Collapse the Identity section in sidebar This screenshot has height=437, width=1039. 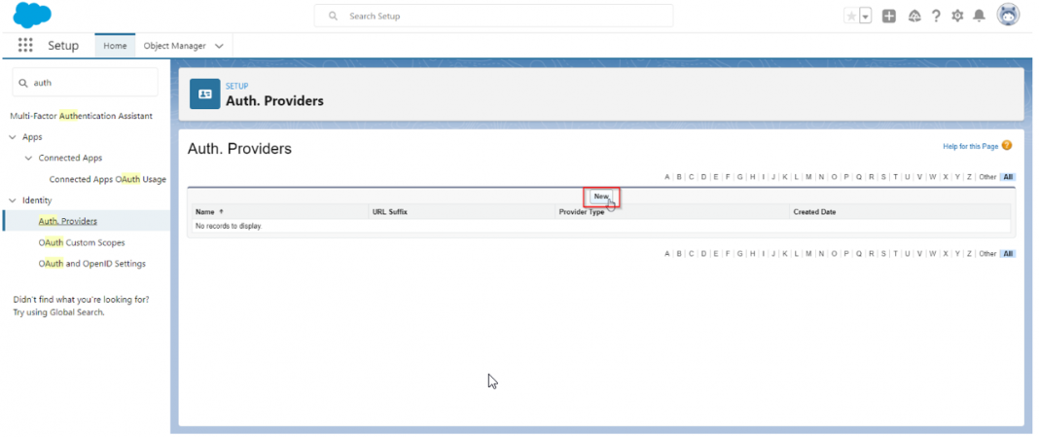(x=13, y=200)
